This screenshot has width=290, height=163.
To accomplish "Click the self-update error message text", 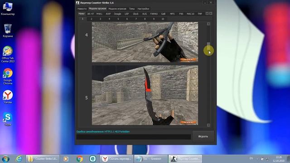I will (x=103, y=132).
